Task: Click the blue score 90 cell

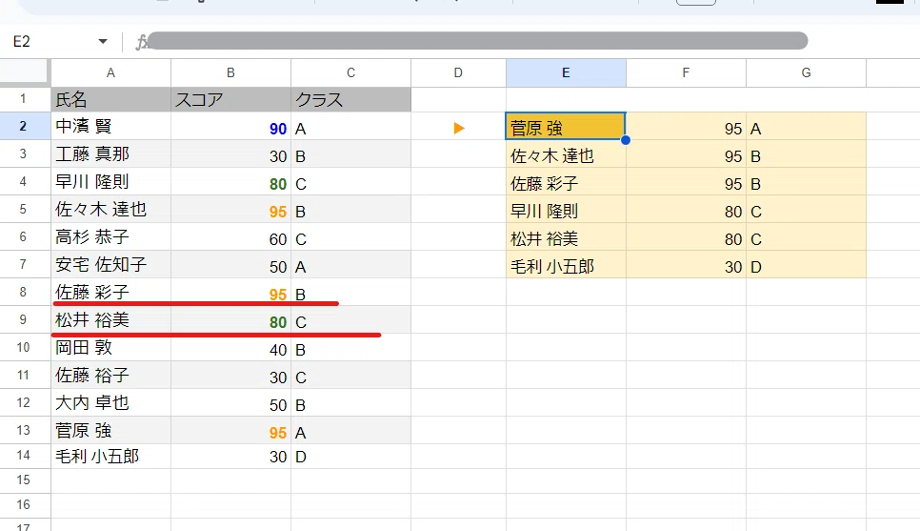Action: click(230, 126)
